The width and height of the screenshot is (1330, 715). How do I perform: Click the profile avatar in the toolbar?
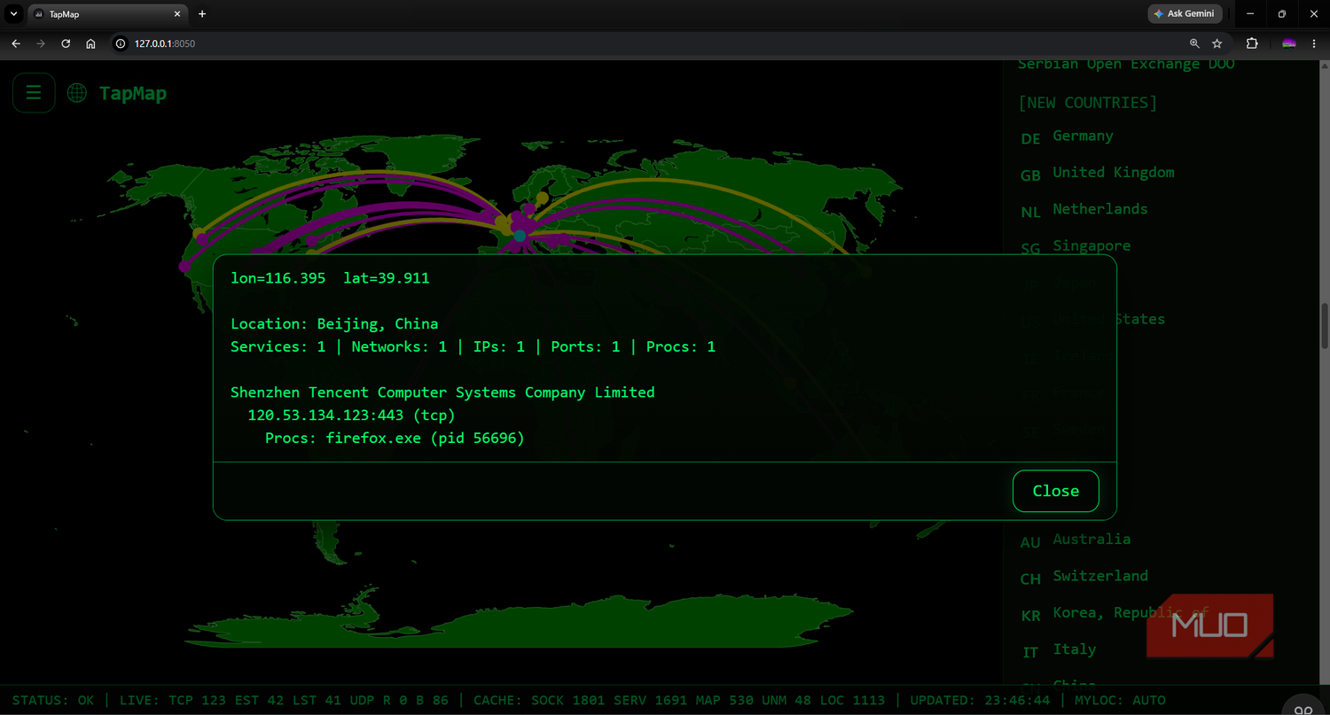(x=1289, y=43)
